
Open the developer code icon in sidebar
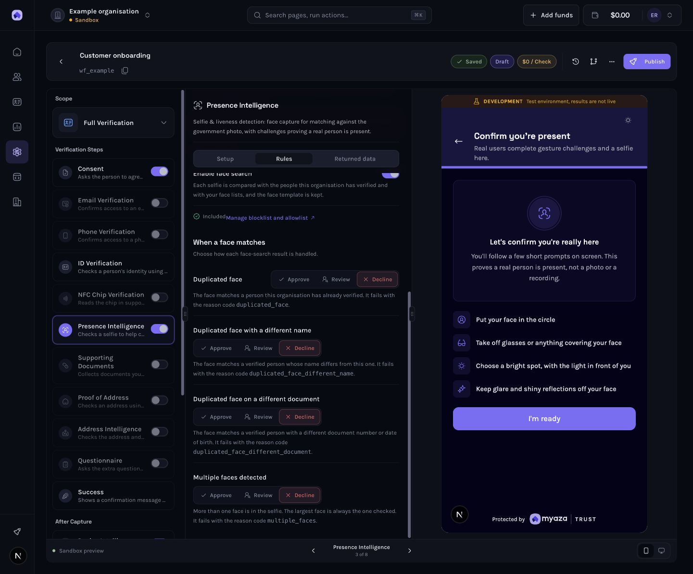point(17,177)
